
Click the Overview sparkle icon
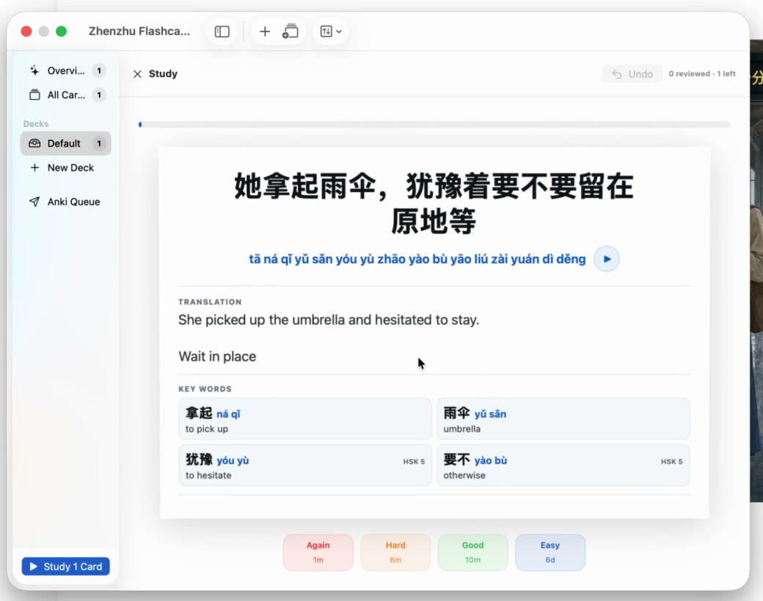pos(34,70)
